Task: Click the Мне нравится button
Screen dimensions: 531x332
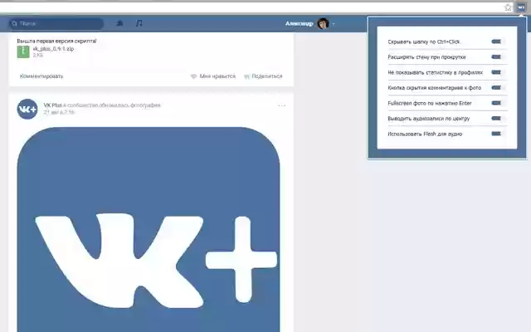Action: tap(213, 76)
